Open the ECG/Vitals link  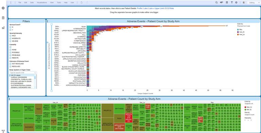pos(170,8)
